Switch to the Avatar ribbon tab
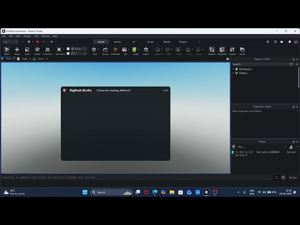The image size is (300, 225). [118, 42]
